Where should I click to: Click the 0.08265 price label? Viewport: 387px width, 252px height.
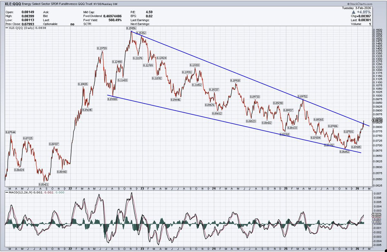319,120
